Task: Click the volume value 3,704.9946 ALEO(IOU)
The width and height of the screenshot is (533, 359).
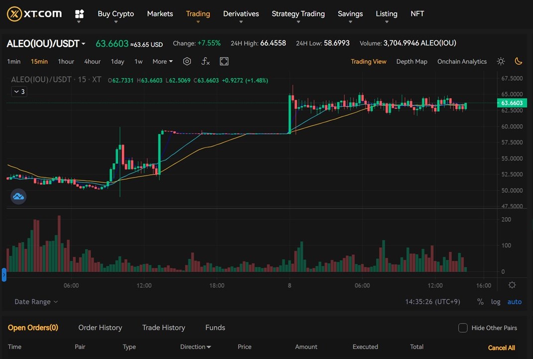Action: pyautogui.click(x=420, y=43)
